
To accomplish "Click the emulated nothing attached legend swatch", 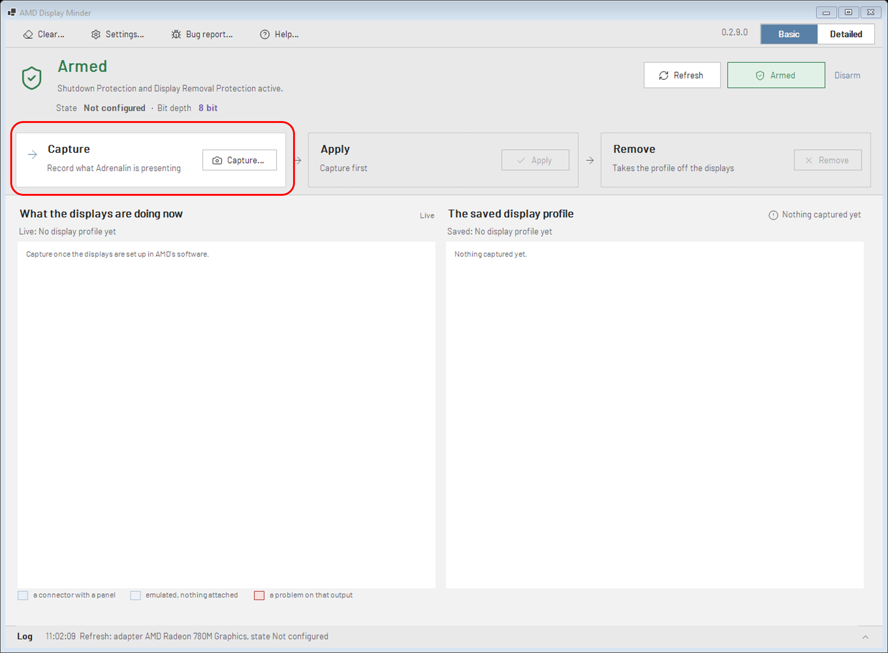I will [x=135, y=595].
